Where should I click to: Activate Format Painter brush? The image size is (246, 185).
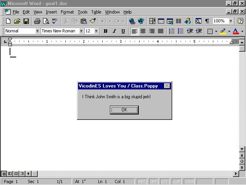click(x=93, y=21)
